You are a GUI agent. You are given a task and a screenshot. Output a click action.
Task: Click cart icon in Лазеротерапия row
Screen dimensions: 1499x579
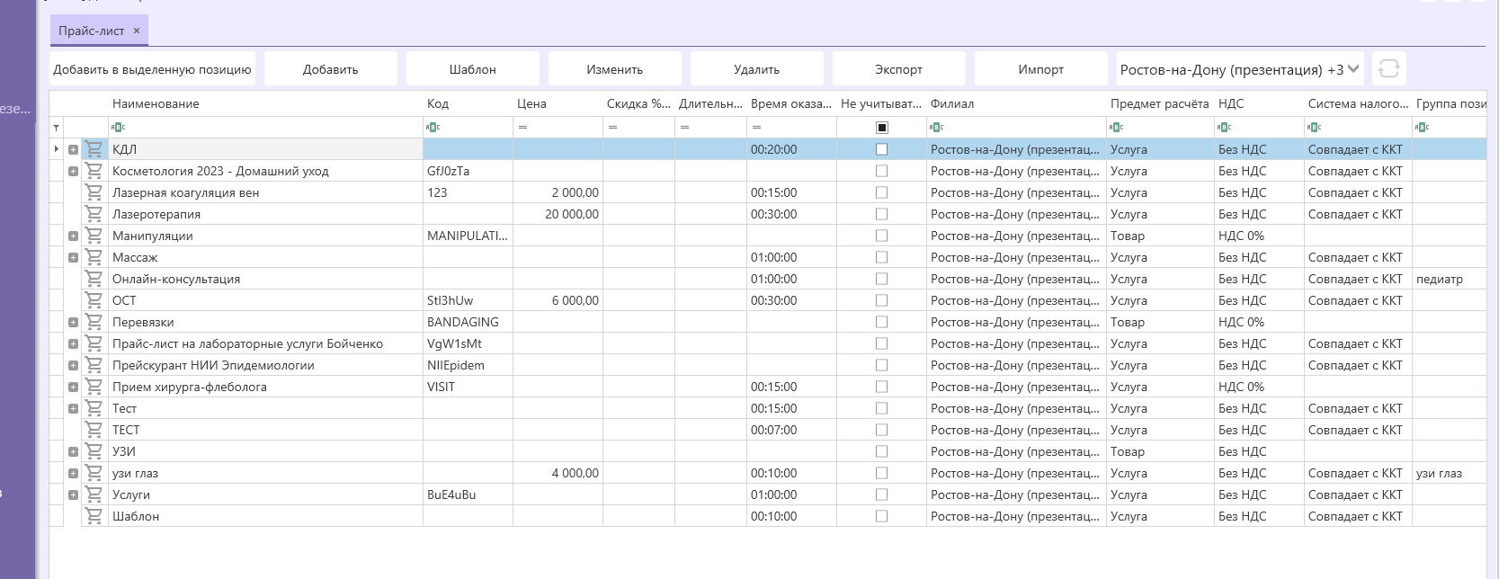pos(94,214)
